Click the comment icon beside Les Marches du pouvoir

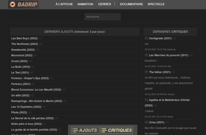[146, 55]
